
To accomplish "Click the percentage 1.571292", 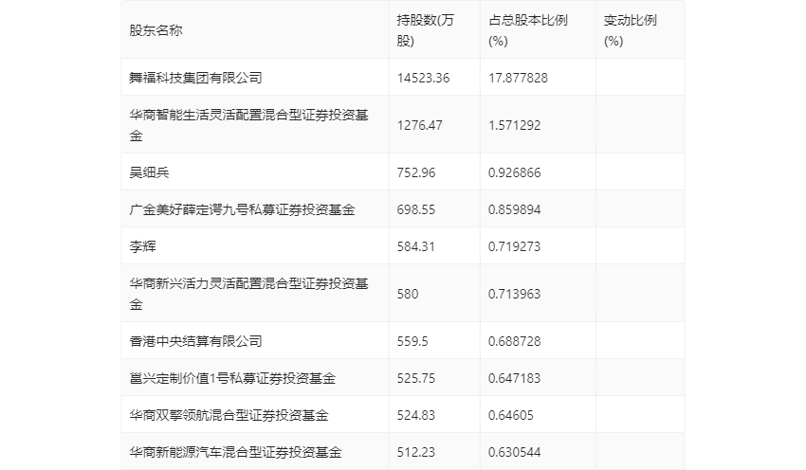I will 515,125.
